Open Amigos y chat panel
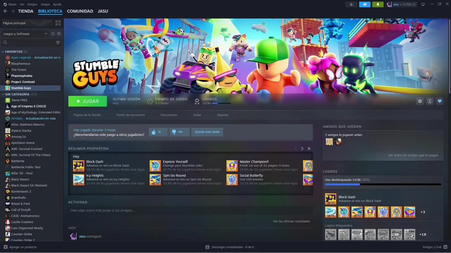Viewport: 451px width, 253px height. coord(435,247)
